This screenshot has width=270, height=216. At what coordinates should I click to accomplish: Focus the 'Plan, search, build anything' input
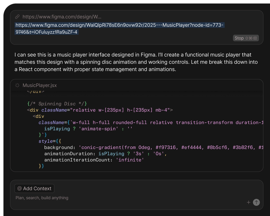(42, 198)
